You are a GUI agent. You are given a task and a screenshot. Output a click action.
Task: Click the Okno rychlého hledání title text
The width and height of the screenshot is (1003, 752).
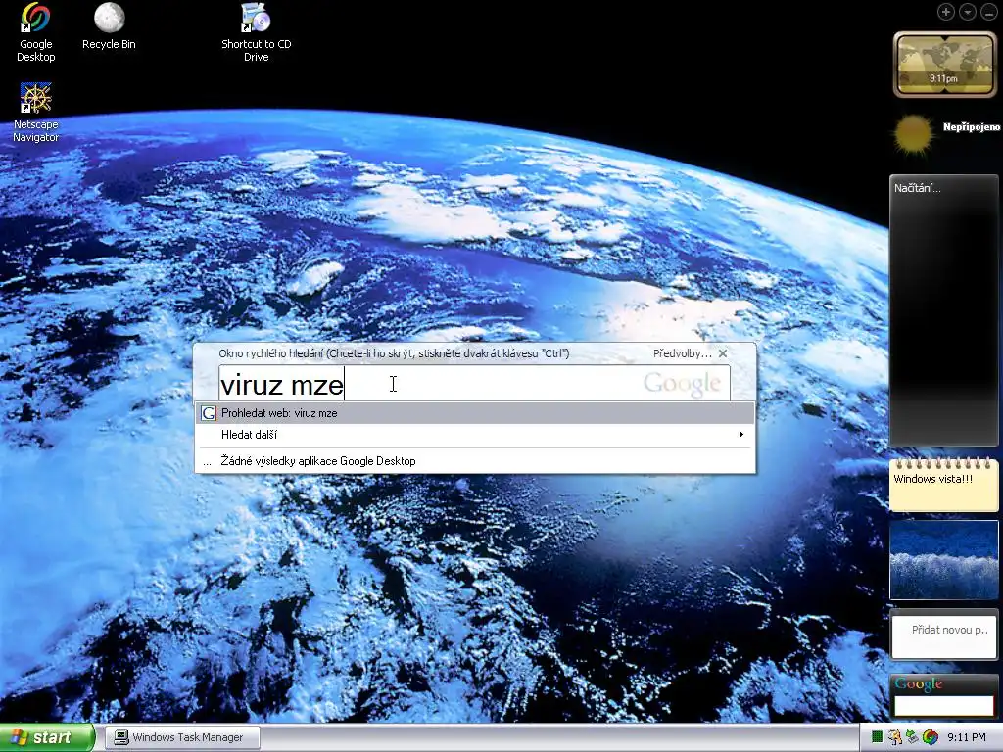[394, 353]
